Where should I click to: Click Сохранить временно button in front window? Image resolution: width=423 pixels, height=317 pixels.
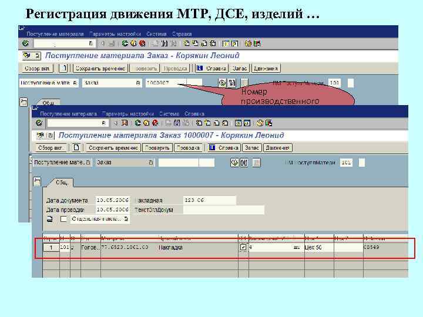point(113,148)
